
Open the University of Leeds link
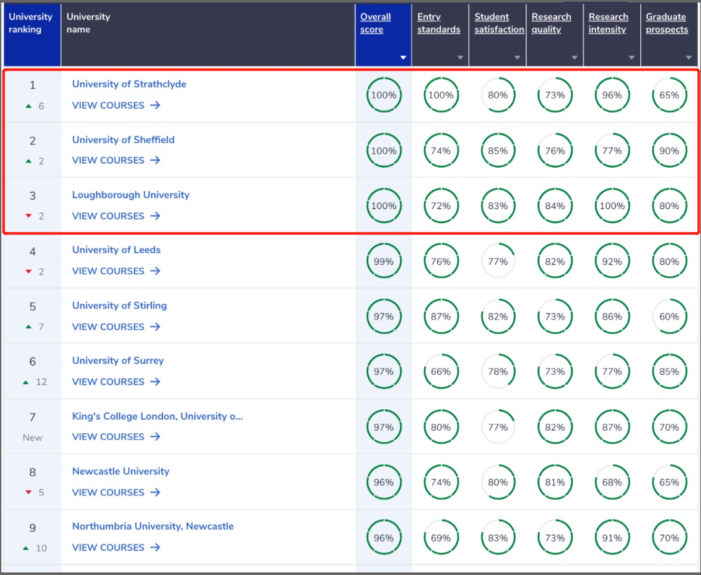click(x=117, y=250)
